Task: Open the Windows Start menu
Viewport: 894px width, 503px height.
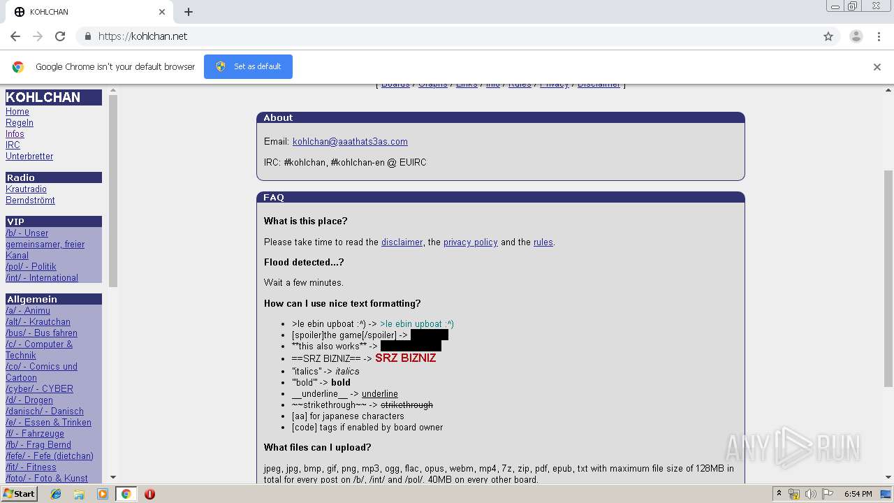Action: (20, 493)
